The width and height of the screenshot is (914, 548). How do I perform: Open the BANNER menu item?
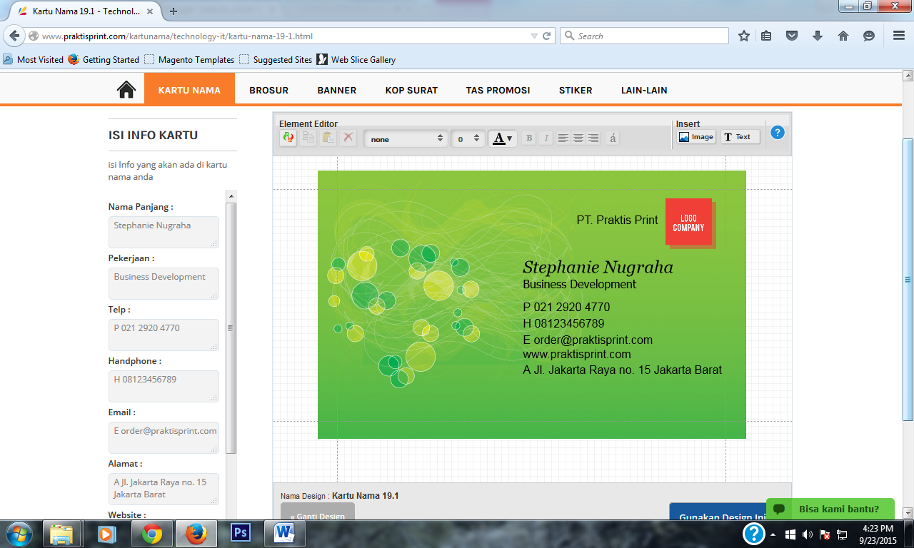pos(337,90)
